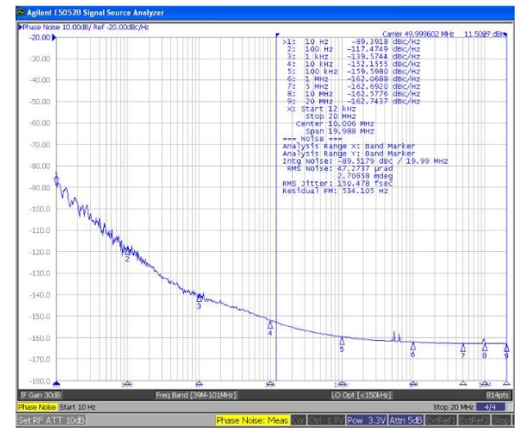Click the Center 10.006 MHz readout
522x431 pixels.
pos(335,123)
